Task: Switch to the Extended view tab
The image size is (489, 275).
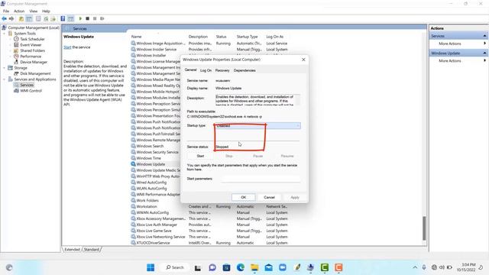Action: (73, 250)
